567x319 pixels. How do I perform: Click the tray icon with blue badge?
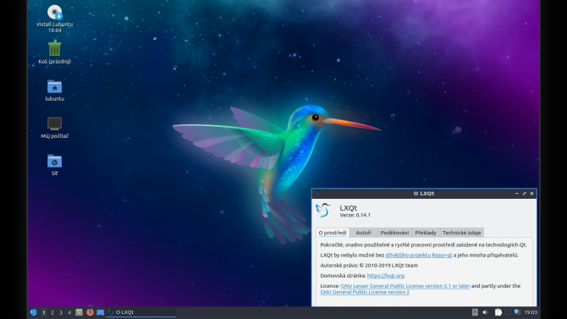[x=517, y=312]
